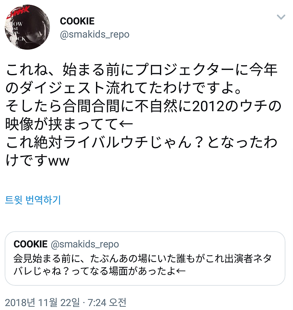
Task: Click the 7:24 오전 time text
Action: point(107,303)
